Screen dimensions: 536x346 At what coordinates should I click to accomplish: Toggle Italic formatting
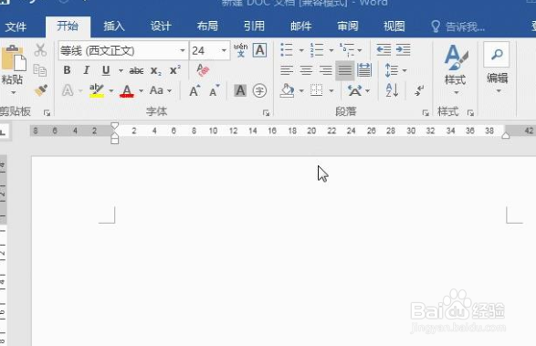(86, 70)
